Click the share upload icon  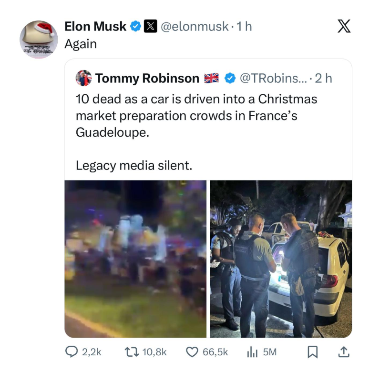[343, 352]
